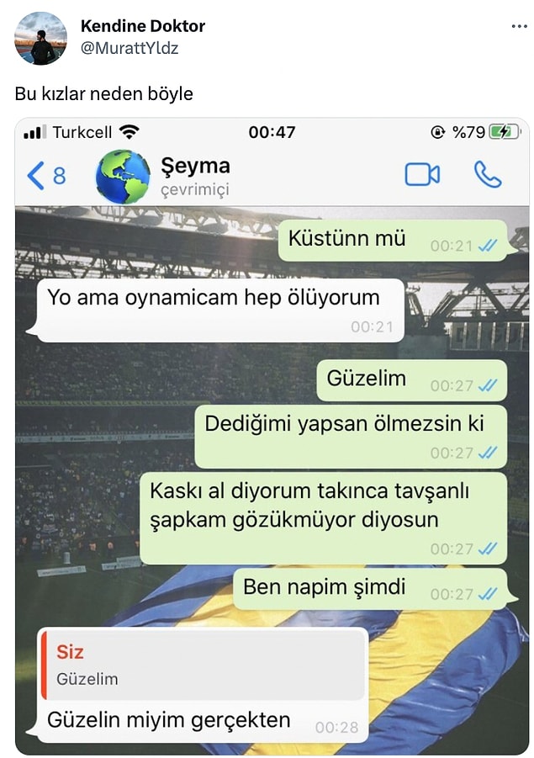This screenshot has width=534, height=758.
Task: Open Şeyma's globe profile picture
Action: (x=123, y=177)
